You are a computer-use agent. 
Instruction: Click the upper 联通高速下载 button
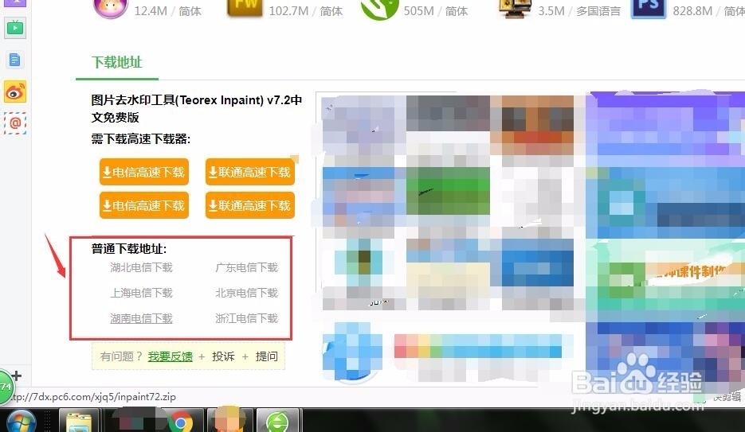click(x=250, y=172)
